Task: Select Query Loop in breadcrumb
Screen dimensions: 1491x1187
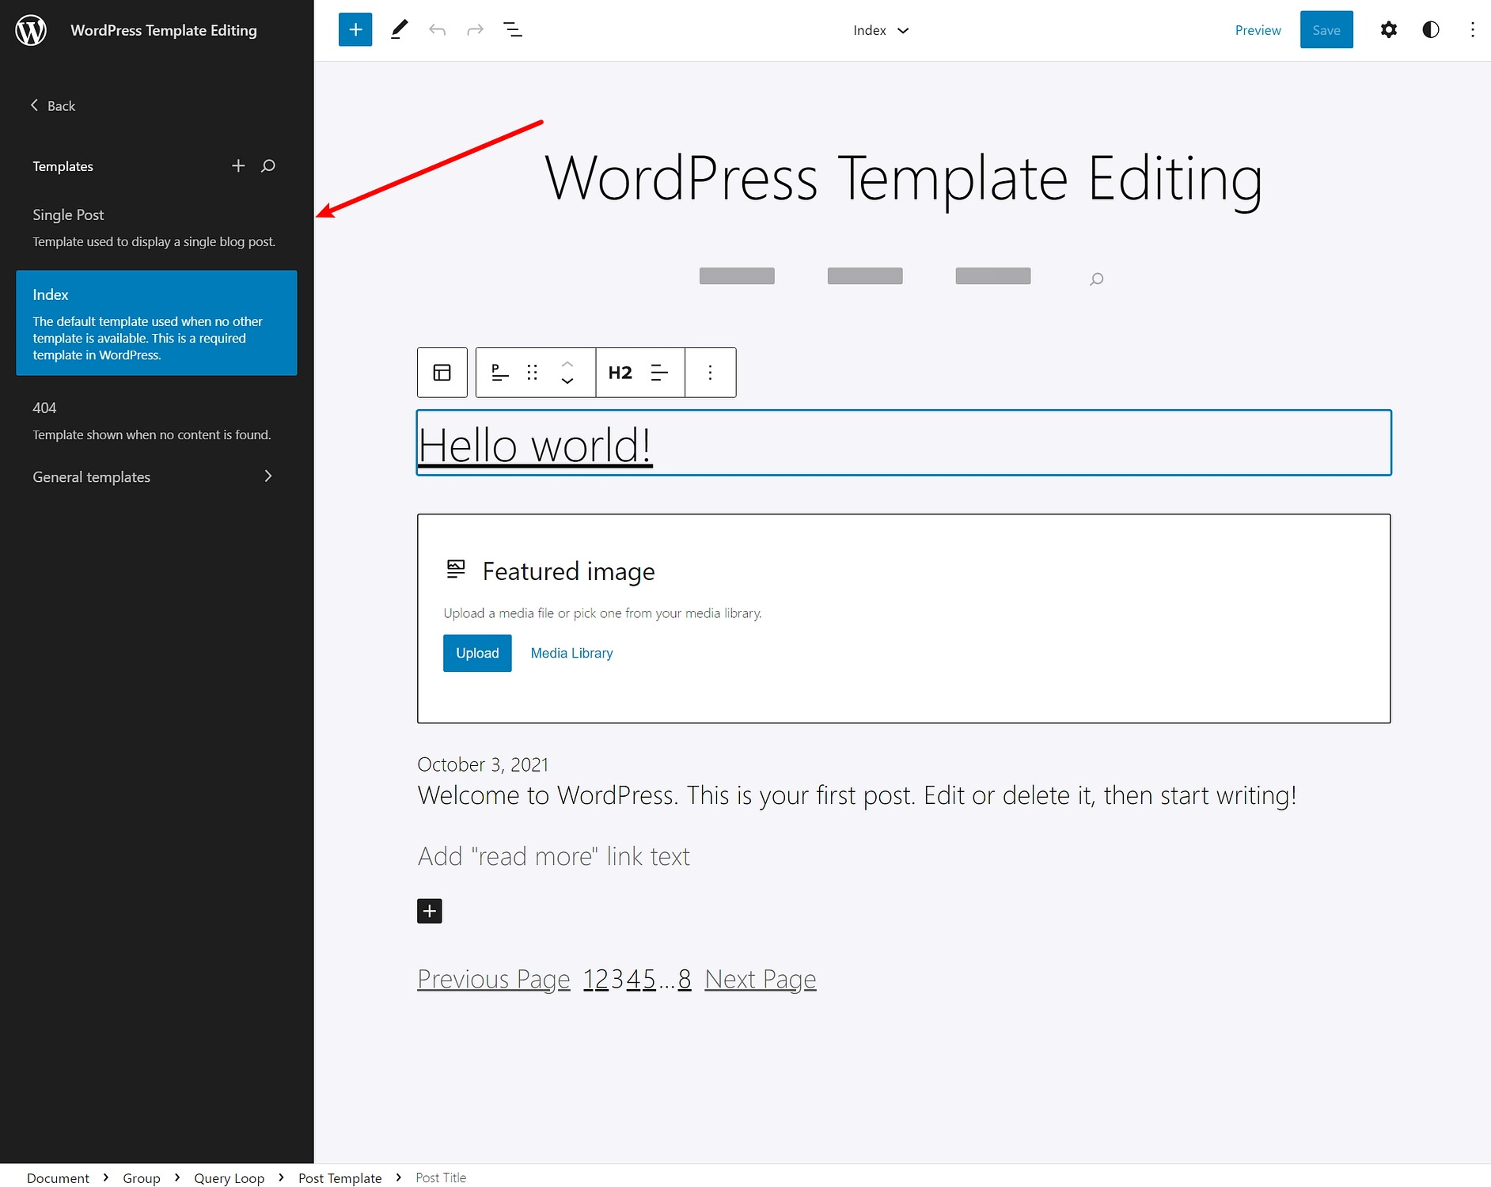Action: (x=230, y=1178)
